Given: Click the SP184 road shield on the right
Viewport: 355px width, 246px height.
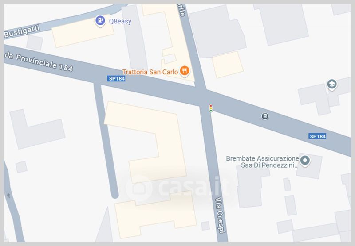Looking at the screenshot, I should pyautogui.click(x=317, y=136).
